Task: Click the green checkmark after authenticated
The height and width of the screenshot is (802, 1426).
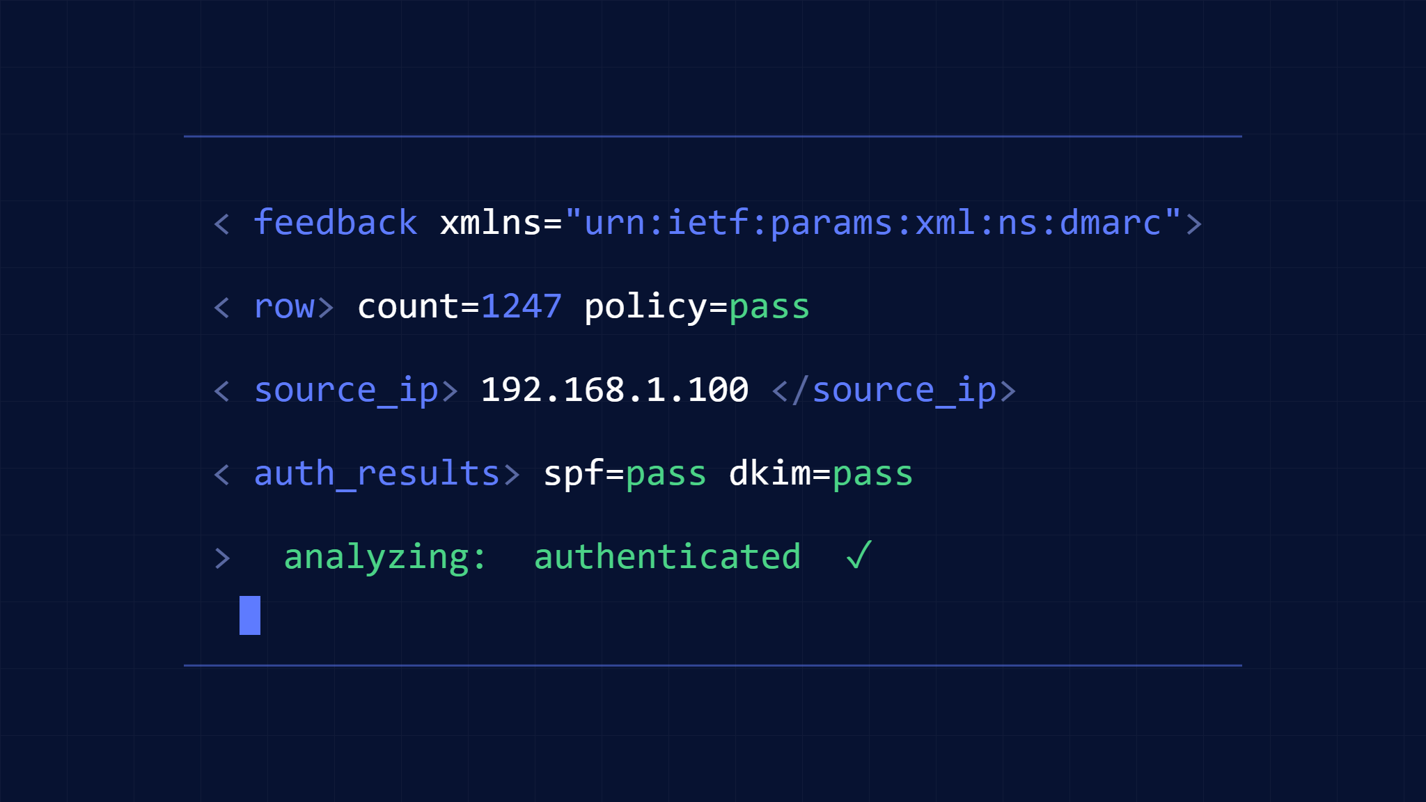Action: (859, 556)
